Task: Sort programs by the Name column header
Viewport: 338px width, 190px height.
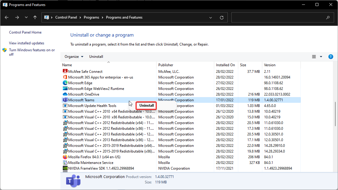Action: coord(67,65)
